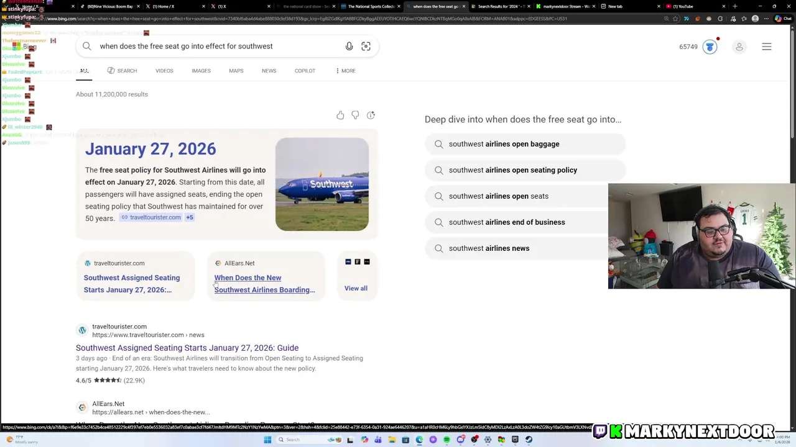Switch to the MAPS tab
Viewport: 796px width, 447px height.
(x=236, y=71)
